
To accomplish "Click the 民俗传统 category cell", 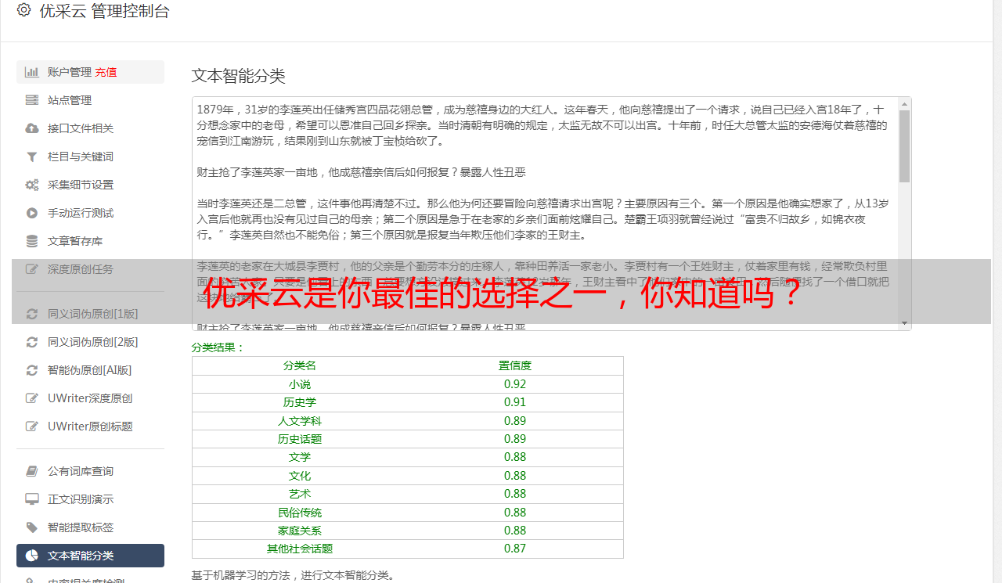I will click(x=300, y=513).
